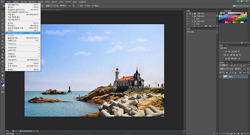
Task: Click the Levels adjustment icon
Action: (229, 51)
